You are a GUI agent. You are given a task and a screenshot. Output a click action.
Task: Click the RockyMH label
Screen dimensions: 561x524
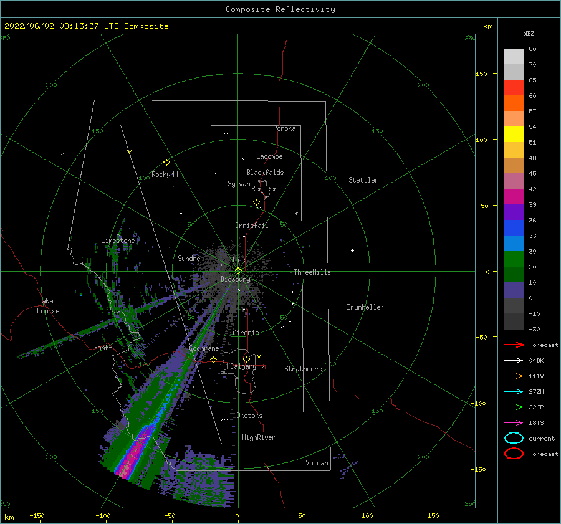(x=165, y=174)
